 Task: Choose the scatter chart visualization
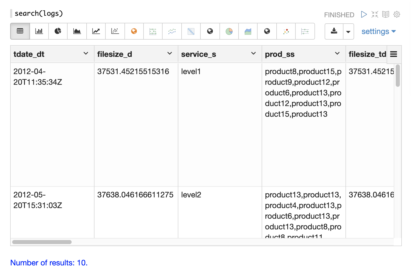(115, 31)
